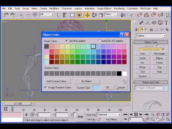
Task: Open the Display panel tab icon
Action: pyautogui.click(x=160, y=23)
